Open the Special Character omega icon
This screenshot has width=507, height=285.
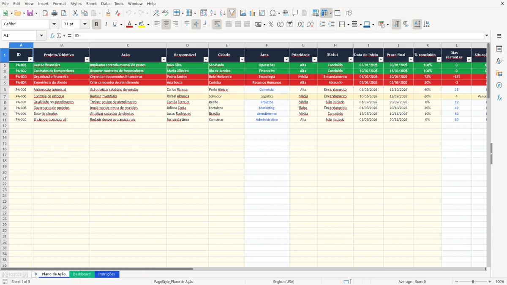273,13
